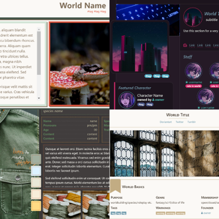Select the yellow color swatch
219x219 pixels.
(x=36, y=206)
